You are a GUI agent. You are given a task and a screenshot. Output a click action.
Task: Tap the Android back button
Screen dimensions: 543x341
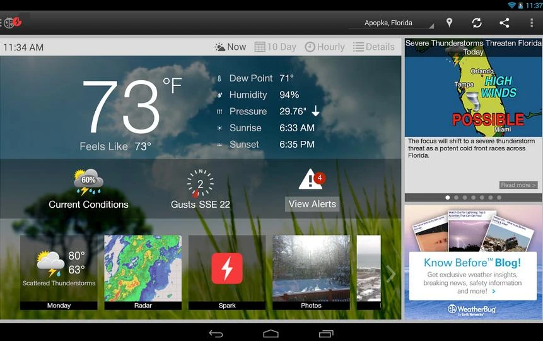point(216,333)
